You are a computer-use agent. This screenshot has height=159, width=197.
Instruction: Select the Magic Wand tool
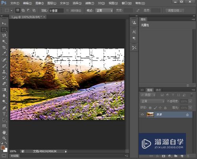4,41
